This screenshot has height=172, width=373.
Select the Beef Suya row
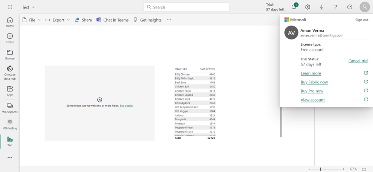(x=195, y=82)
